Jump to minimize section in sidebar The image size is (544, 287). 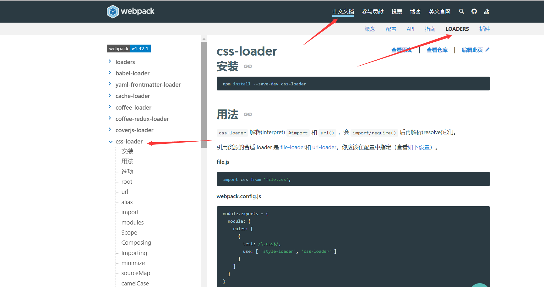[133, 263]
